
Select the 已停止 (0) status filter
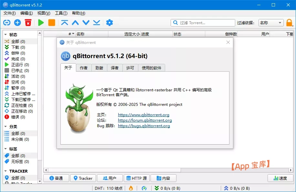[20, 70]
